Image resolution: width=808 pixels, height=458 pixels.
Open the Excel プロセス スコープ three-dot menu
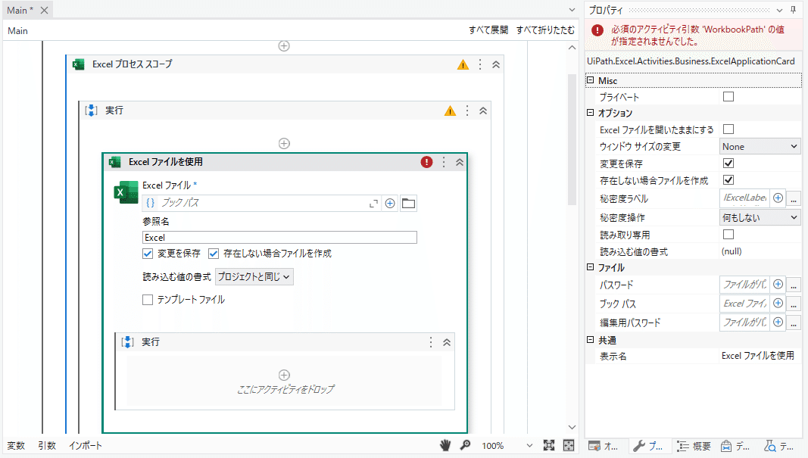pyautogui.click(x=480, y=64)
